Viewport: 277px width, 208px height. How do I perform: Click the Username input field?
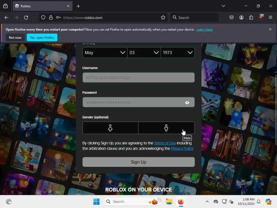pos(138,77)
